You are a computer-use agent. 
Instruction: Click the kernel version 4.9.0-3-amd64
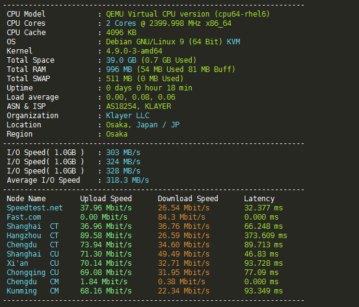click(134, 51)
